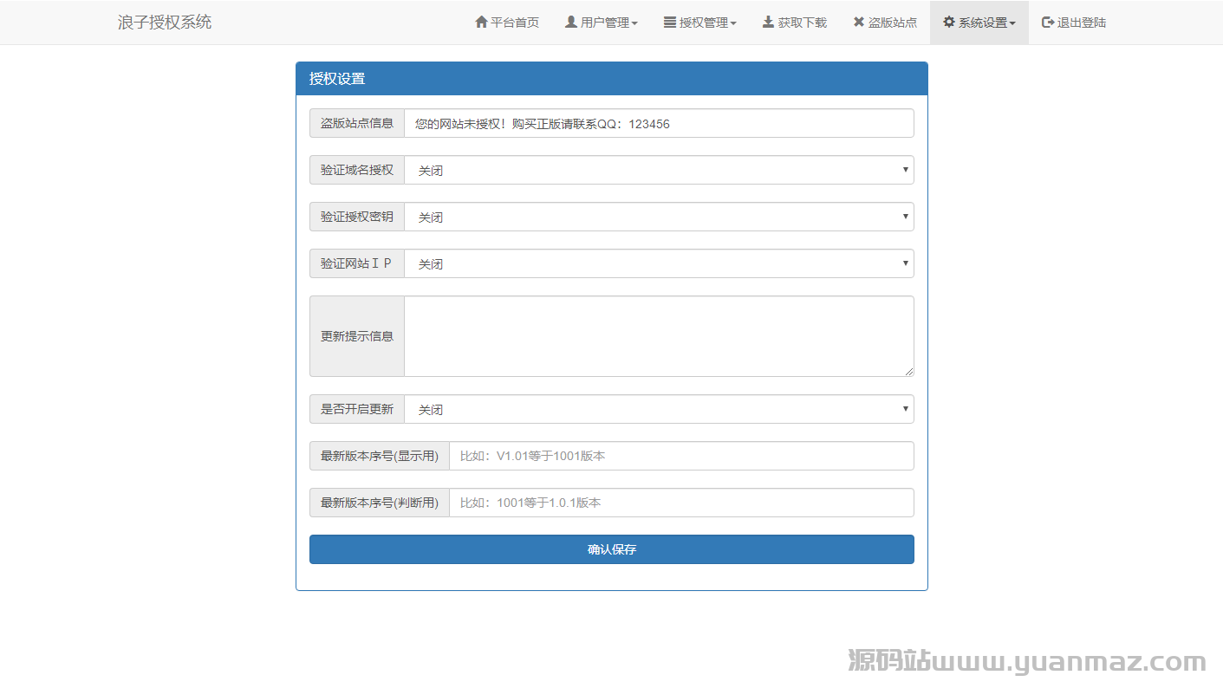The height and width of the screenshot is (688, 1223).
Task: Click the 浪子授权系统 brand link
Action: pos(165,23)
